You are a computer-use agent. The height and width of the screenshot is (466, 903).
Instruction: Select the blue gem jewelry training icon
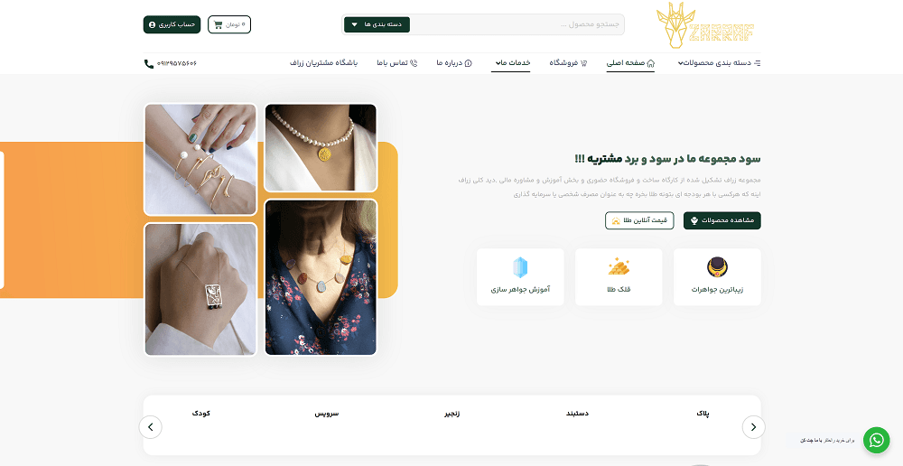click(520, 267)
